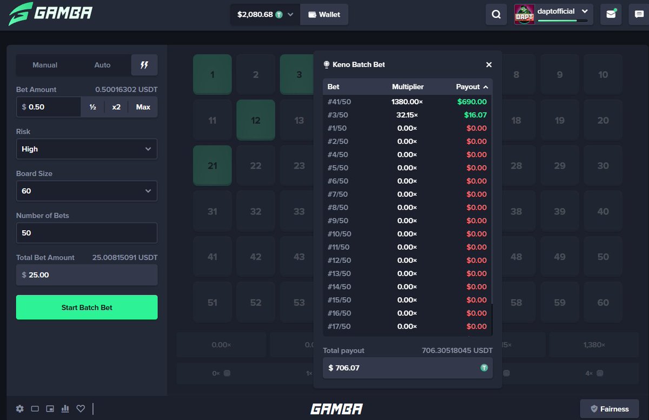Show live stats bar chart icon
Screen dimensions: 649x420
65,409
